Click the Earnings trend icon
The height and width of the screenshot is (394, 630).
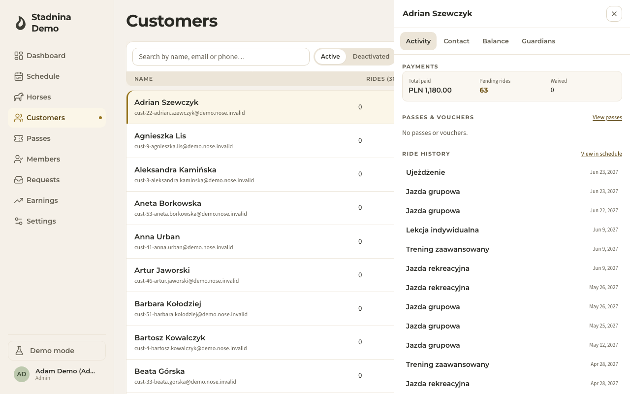[x=19, y=200]
